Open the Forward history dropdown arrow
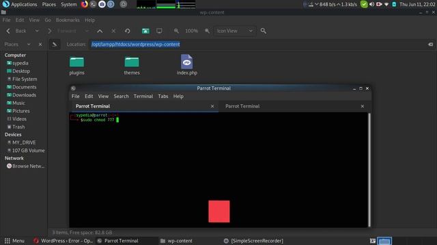This screenshot has height=245, width=437. 87,31
